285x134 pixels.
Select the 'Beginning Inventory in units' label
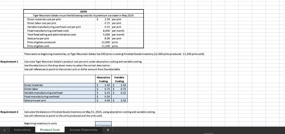click(41, 123)
